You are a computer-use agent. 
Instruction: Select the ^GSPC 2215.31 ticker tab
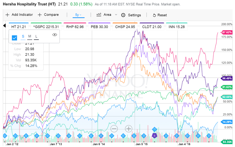(46, 27)
